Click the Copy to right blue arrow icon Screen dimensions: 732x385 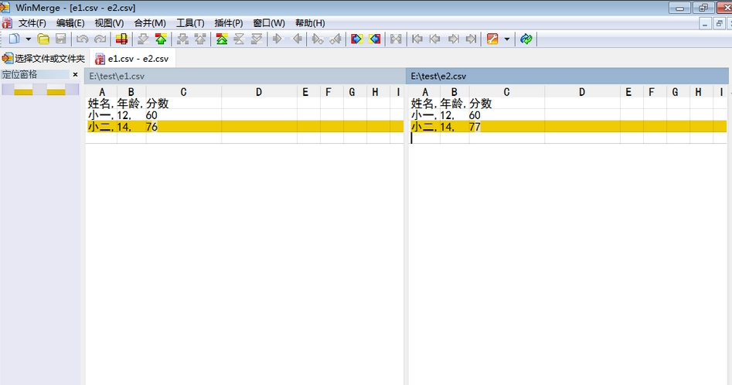pos(356,39)
